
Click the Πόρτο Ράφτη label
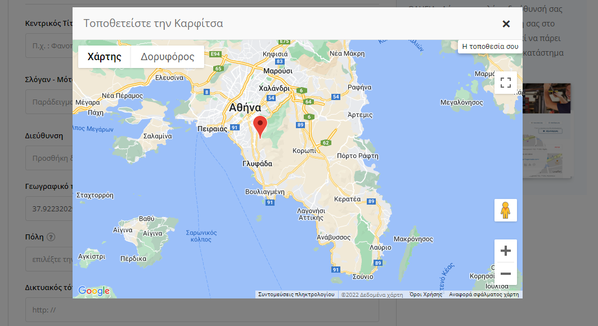click(x=358, y=156)
